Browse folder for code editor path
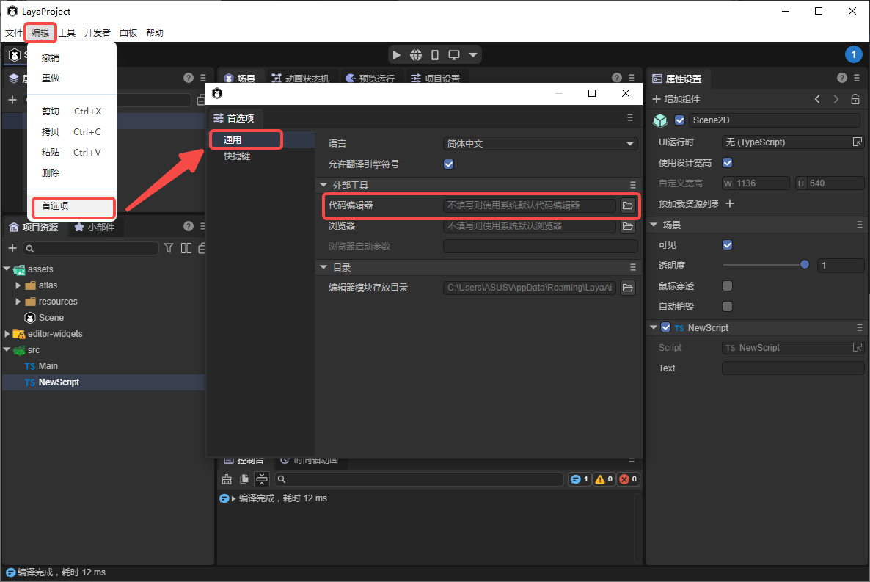870x582 pixels. 628,205
